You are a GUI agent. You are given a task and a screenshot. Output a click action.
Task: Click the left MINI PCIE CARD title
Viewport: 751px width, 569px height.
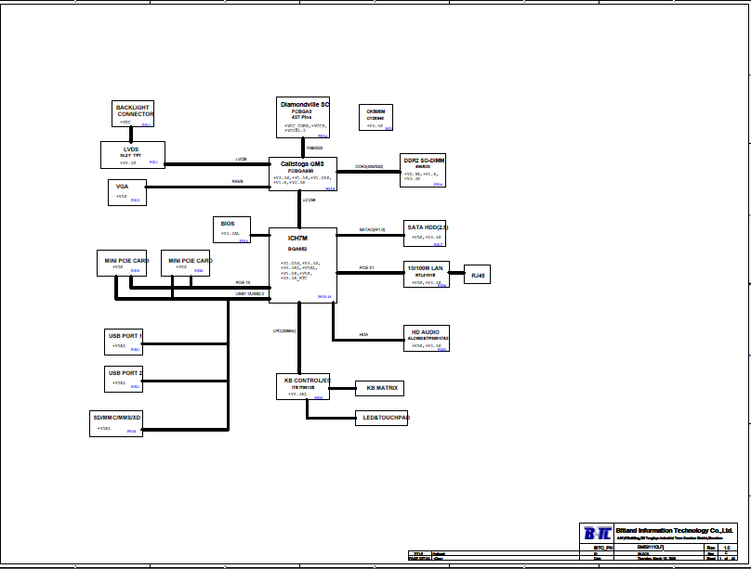[127, 261]
